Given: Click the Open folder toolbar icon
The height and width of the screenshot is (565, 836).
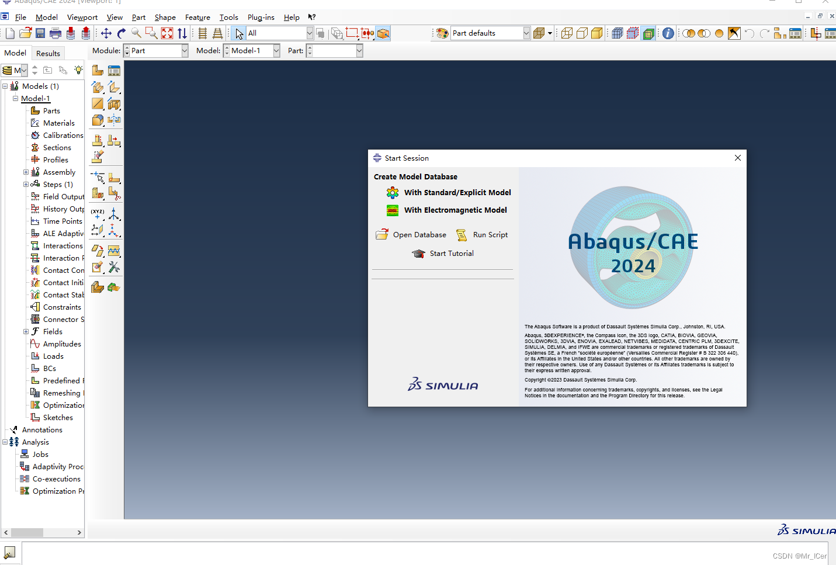Looking at the screenshot, I should click(x=25, y=33).
